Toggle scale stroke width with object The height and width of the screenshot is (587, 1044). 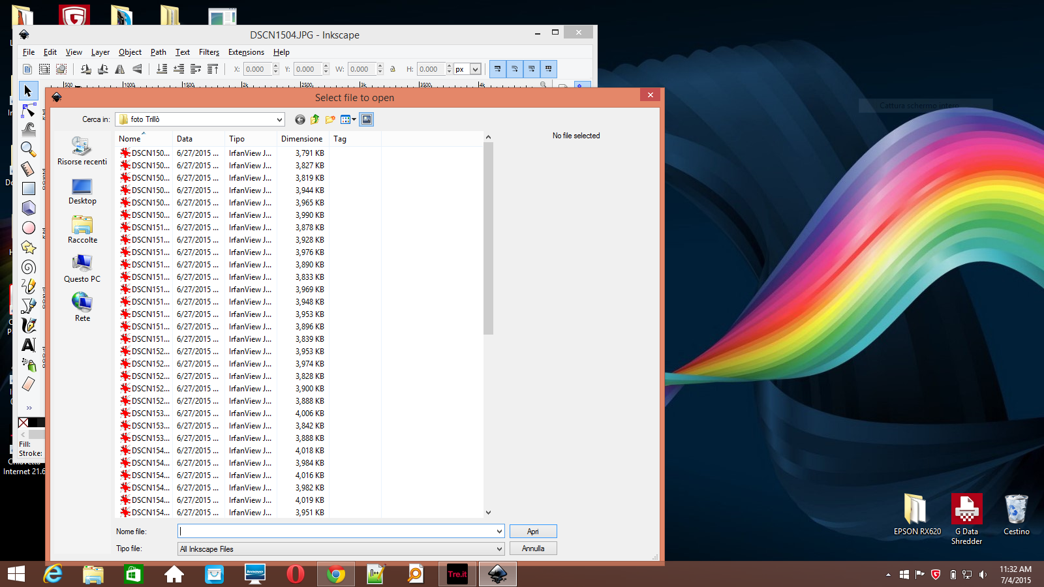tap(497, 68)
